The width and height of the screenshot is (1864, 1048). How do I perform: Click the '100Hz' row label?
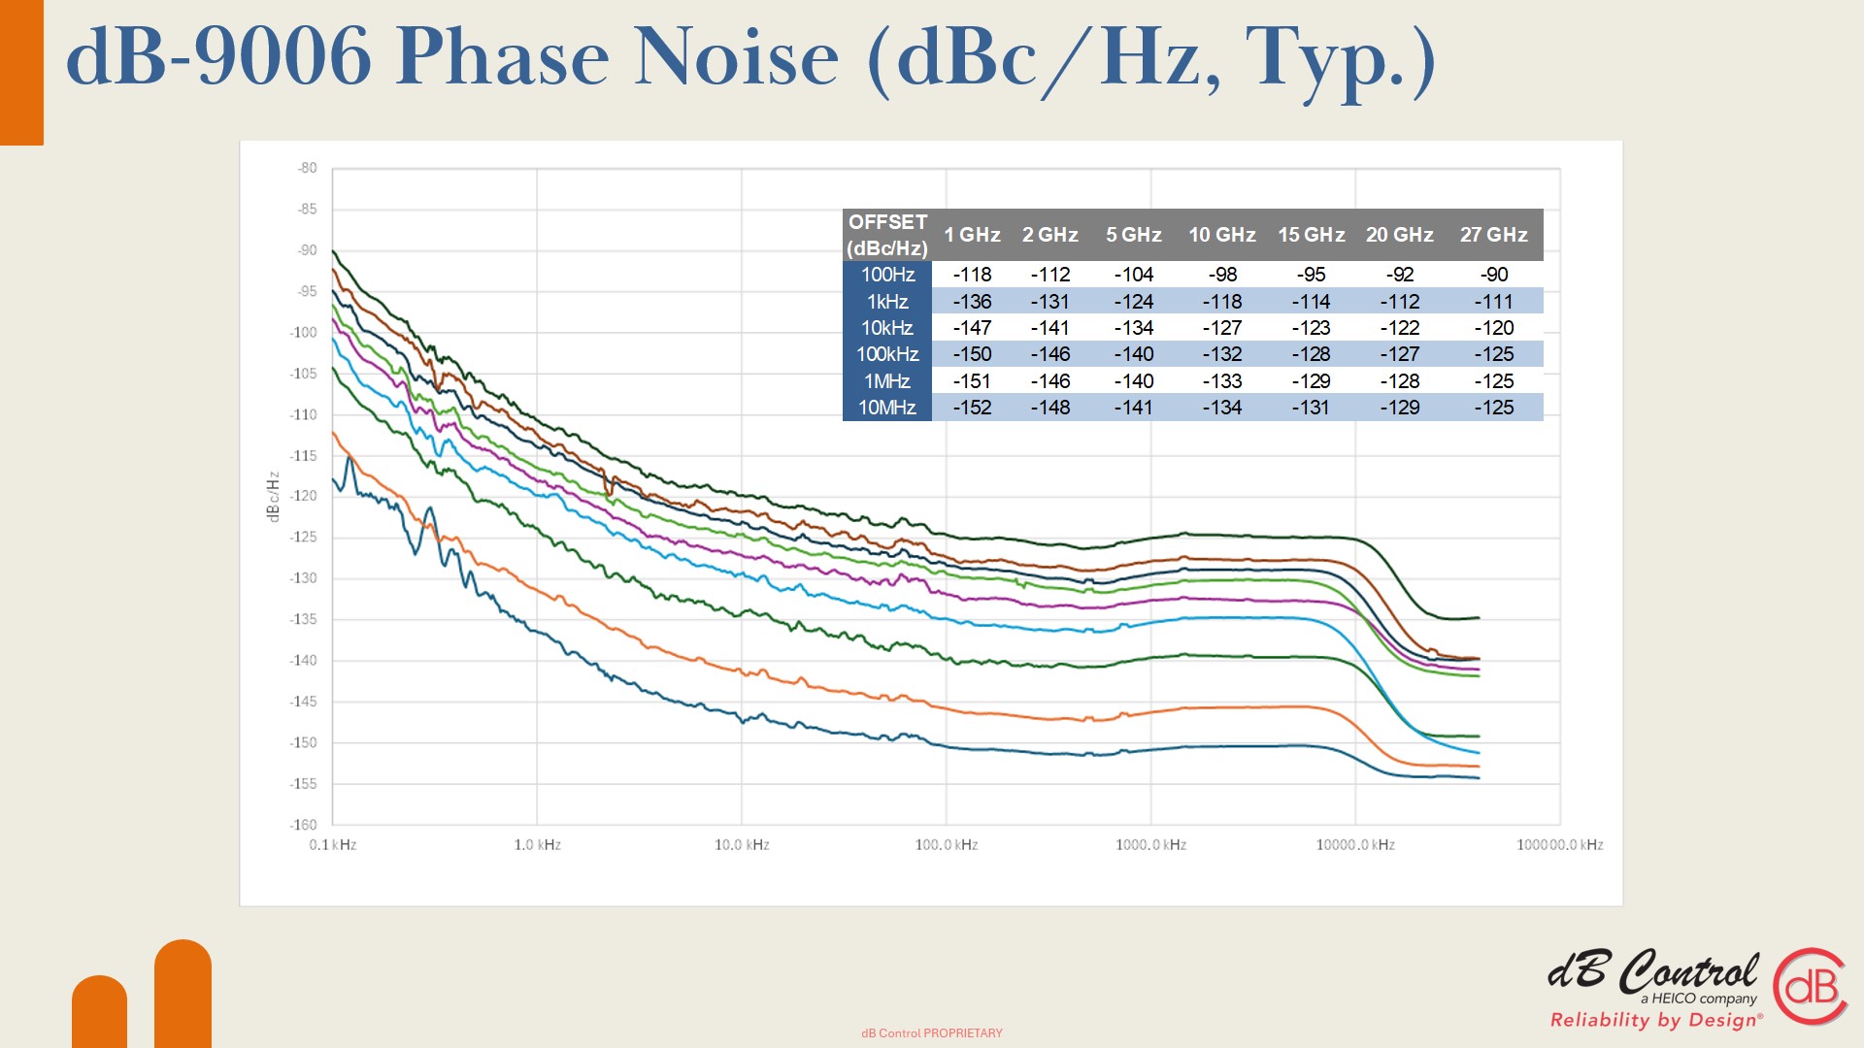click(x=887, y=275)
